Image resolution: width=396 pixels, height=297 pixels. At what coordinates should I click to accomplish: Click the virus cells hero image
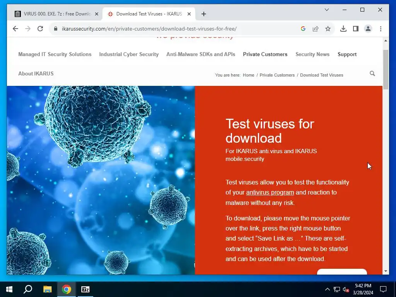click(101, 180)
